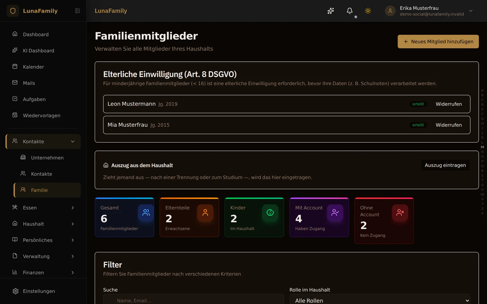
Task: Click the Dashboard home icon
Action: pyautogui.click(x=15, y=34)
